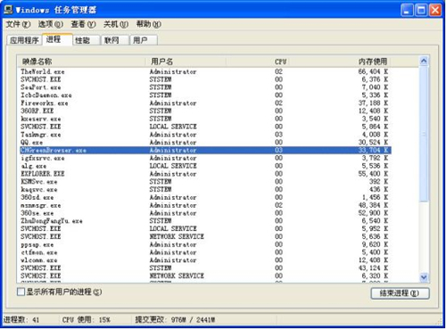Select the 360se.exe process
The height and width of the screenshot is (329, 446).
point(204,213)
